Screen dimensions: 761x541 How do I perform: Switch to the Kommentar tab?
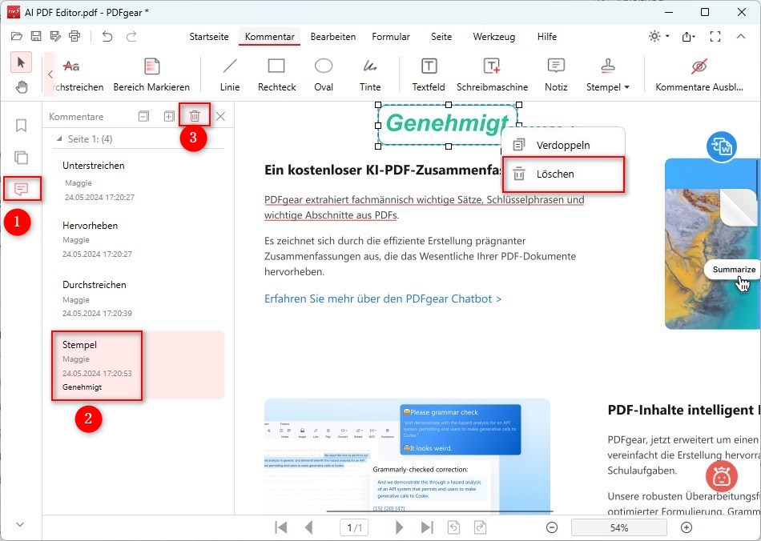[269, 37]
